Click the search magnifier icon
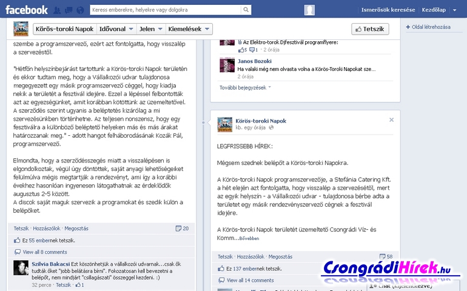The height and width of the screenshot is (291, 467). pyautogui.click(x=246, y=10)
